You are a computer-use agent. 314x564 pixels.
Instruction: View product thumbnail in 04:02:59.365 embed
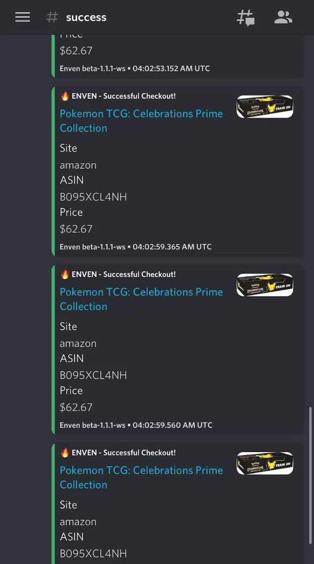[x=265, y=107]
